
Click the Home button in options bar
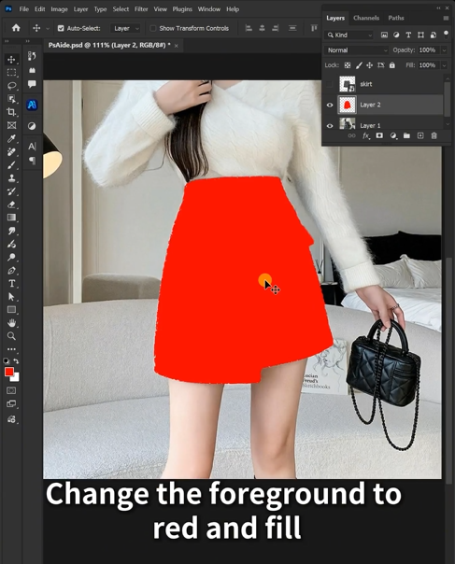[x=16, y=28]
